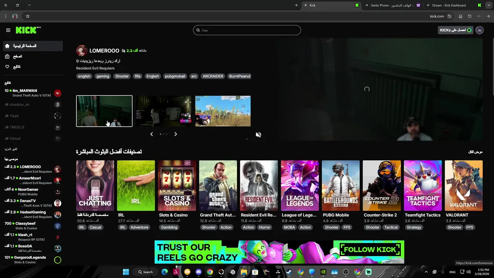This screenshot has height=278, width=494.
Task: Click Classybeef's avatar in the sidebar
Action: point(58,226)
